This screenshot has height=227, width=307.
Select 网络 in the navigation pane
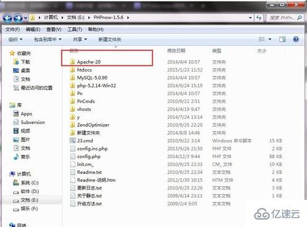(x=22, y=225)
